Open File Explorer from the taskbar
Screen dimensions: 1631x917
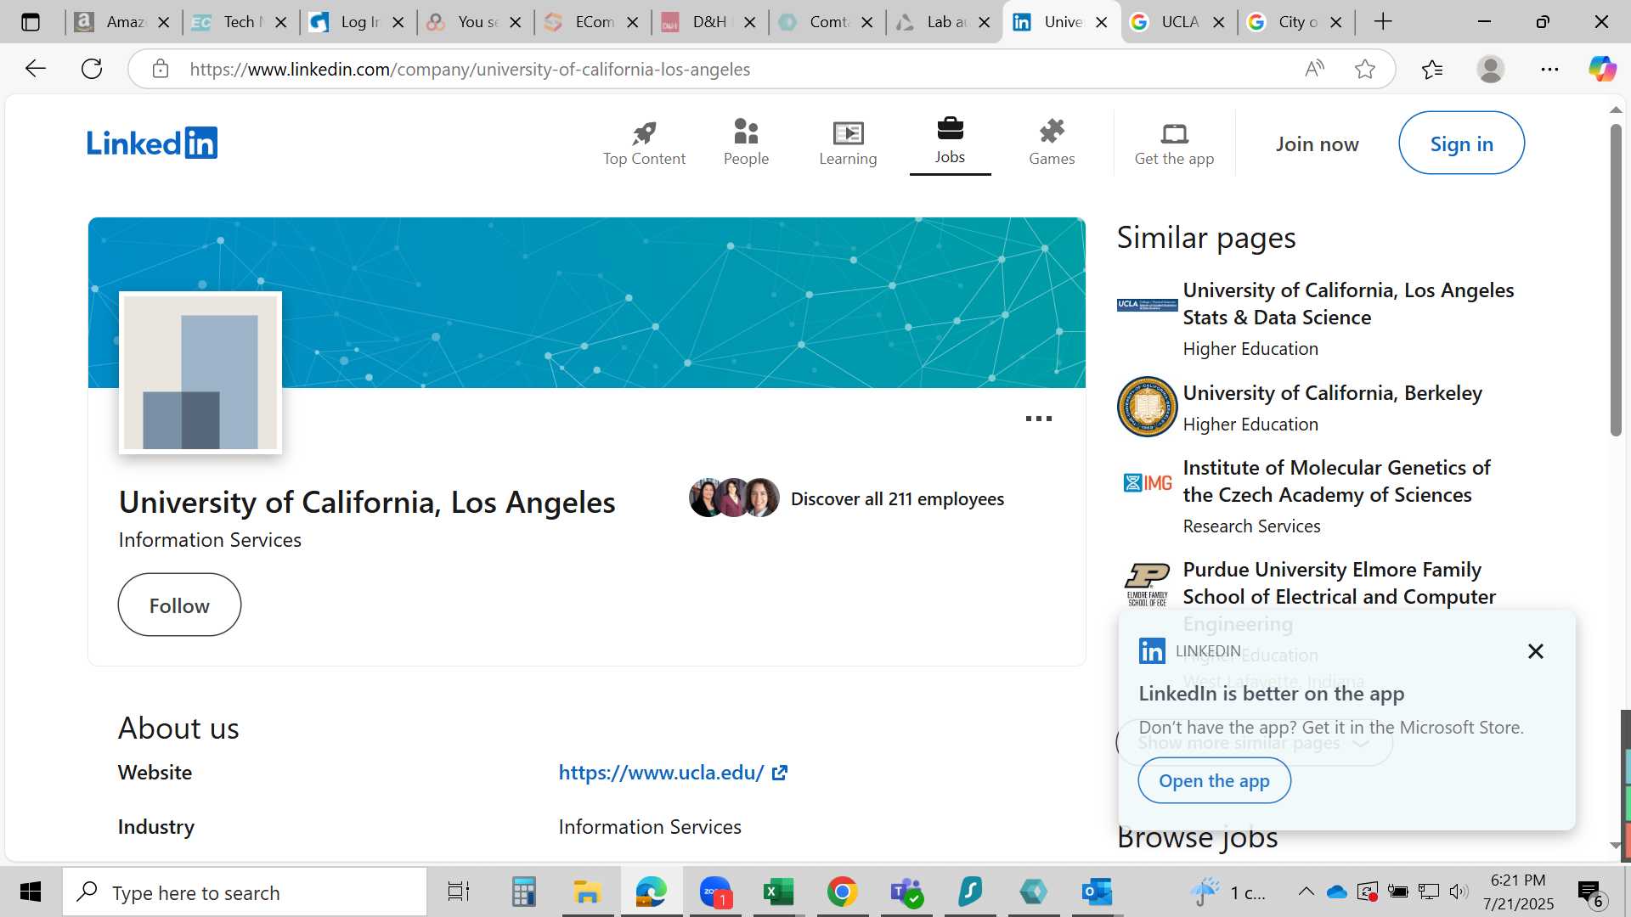coord(587,892)
